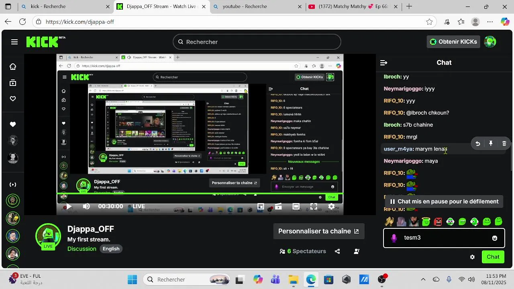Click the Djappa_OFF channel name
This screenshot has height=289, width=514.
(x=91, y=229)
